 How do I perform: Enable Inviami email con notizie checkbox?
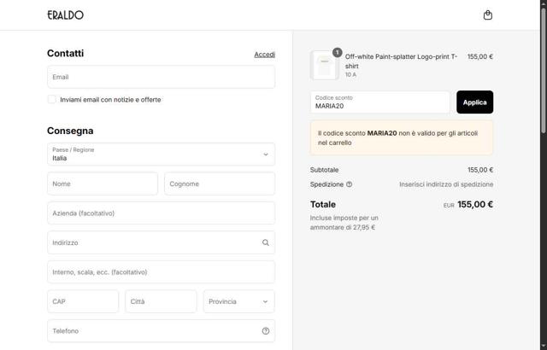click(x=51, y=100)
